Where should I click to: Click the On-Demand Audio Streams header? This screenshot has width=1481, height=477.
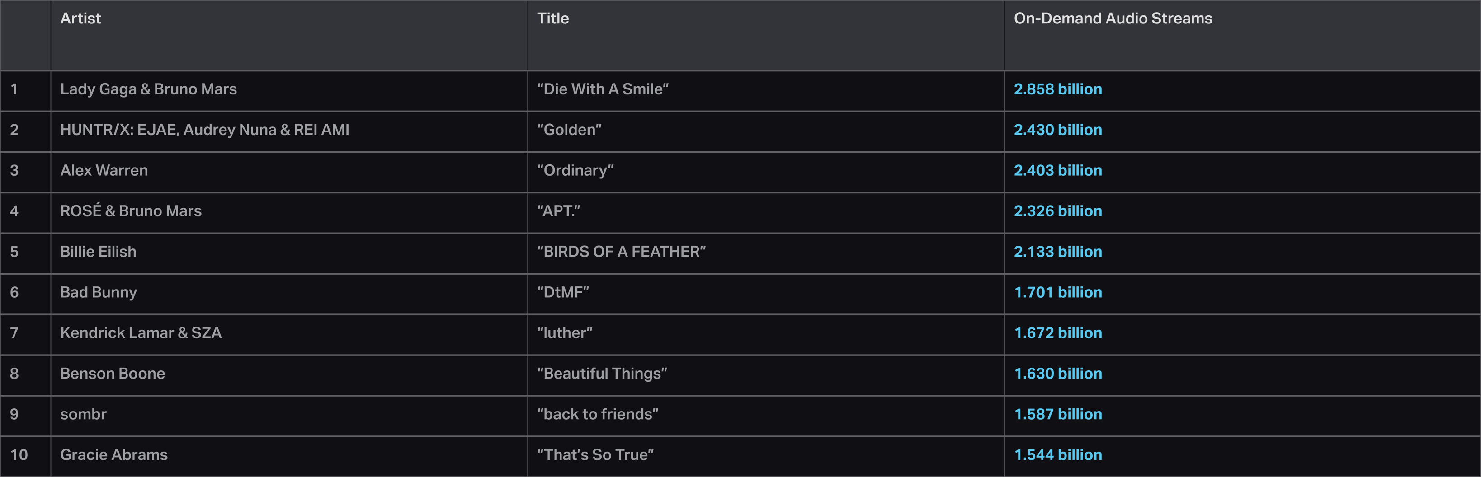pos(1113,19)
